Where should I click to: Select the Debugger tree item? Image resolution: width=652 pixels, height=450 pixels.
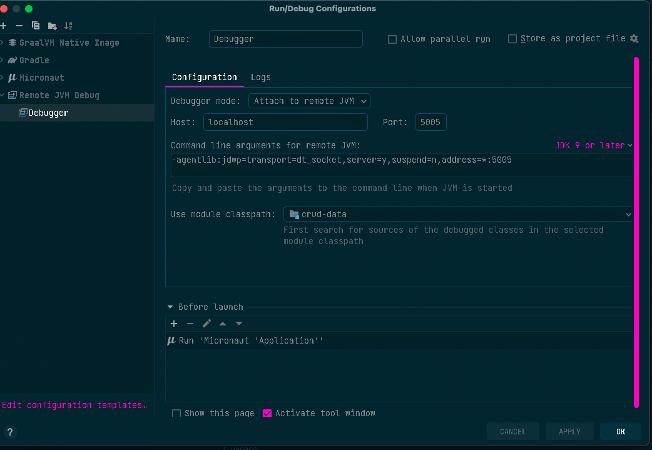coord(77,113)
